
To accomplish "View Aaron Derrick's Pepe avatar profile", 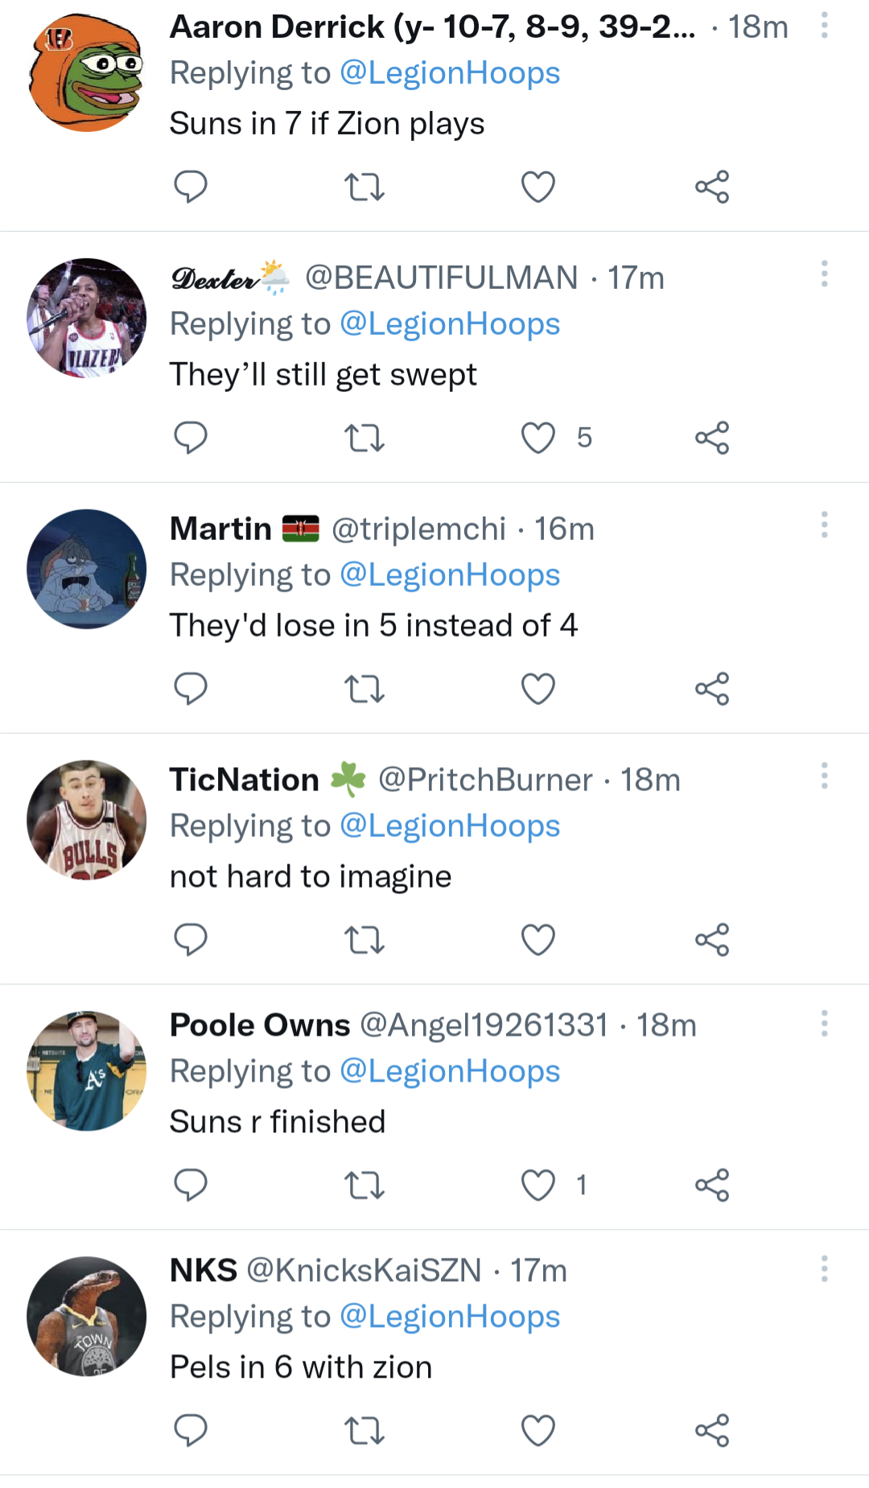I will coord(87,72).
